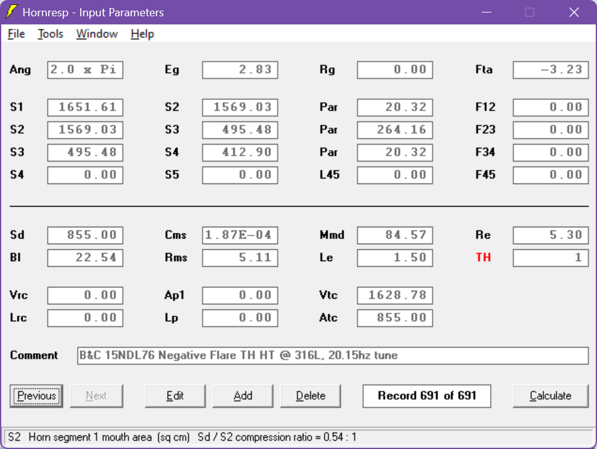Click the Sd field showing 855.00
Screen dimensions: 597x449
point(85,235)
